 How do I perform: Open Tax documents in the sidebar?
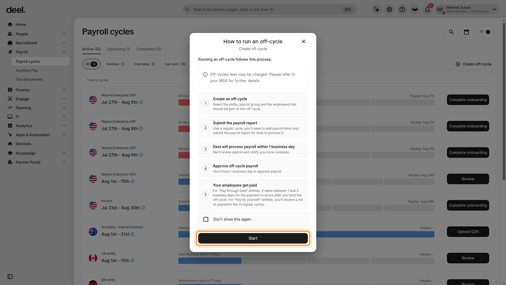[29, 79]
